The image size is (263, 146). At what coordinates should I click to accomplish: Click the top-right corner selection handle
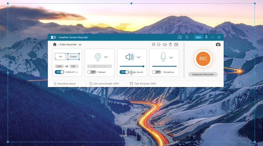click(255, 3)
